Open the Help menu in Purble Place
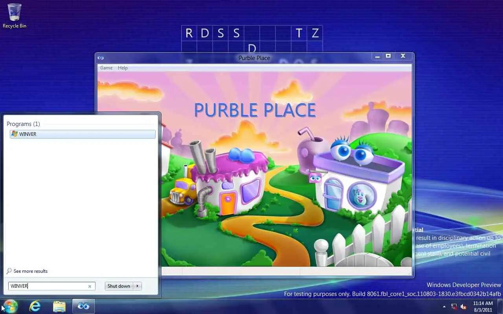This screenshot has width=503, height=314. click(123, 68)
